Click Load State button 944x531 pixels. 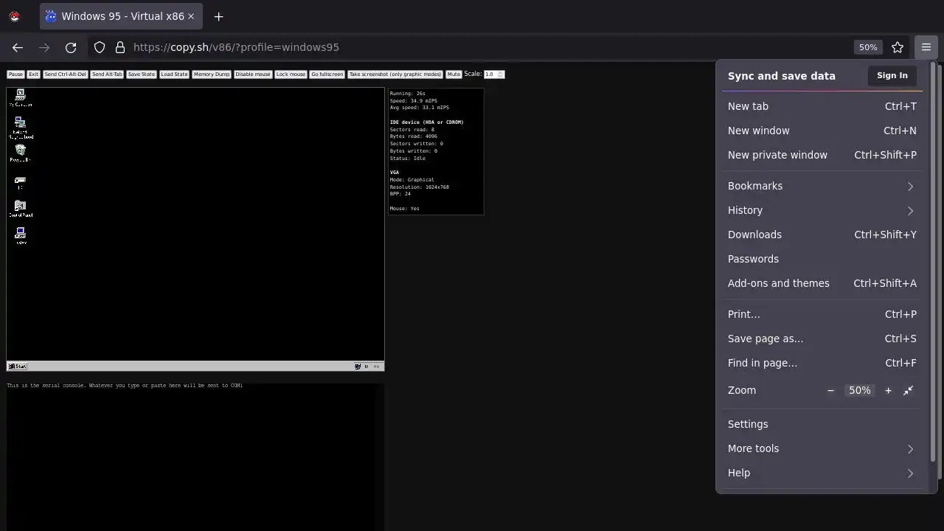[x=175, y=74]
